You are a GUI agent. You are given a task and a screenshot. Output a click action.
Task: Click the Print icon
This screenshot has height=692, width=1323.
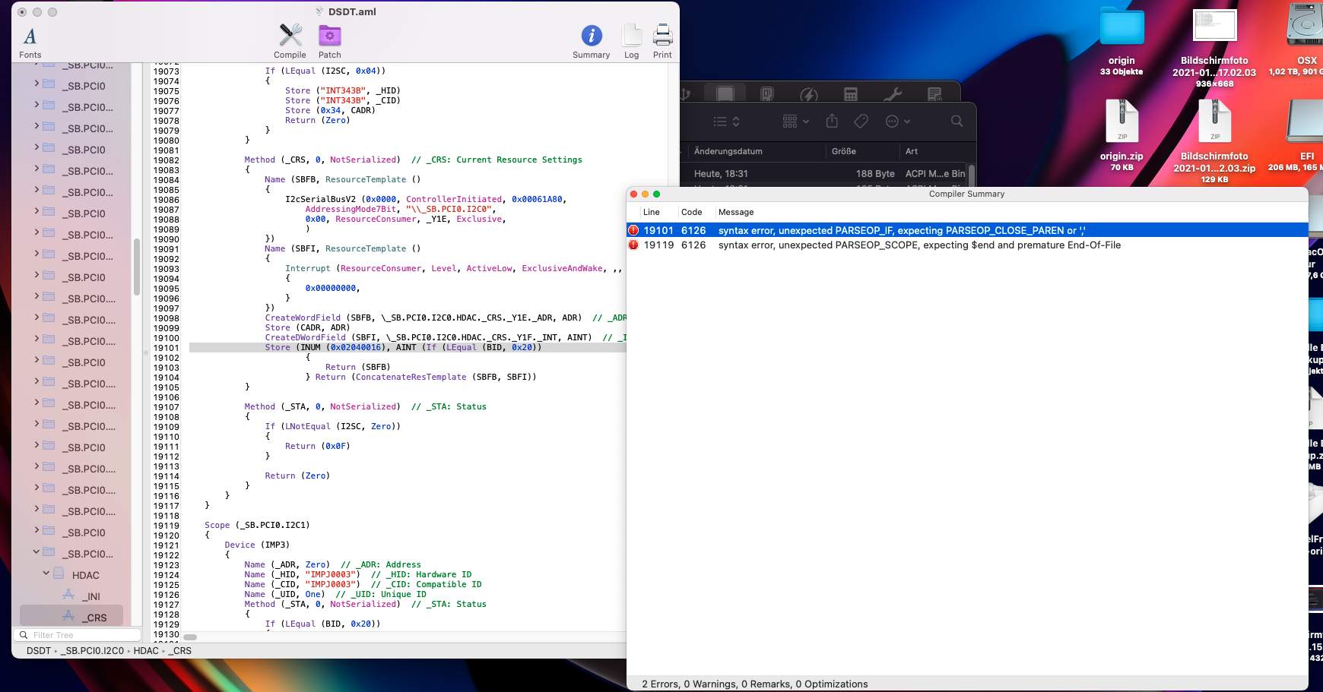662,36
